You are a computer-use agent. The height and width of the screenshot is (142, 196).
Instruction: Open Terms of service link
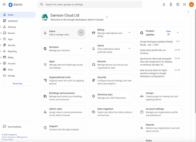tap(8, 137)
